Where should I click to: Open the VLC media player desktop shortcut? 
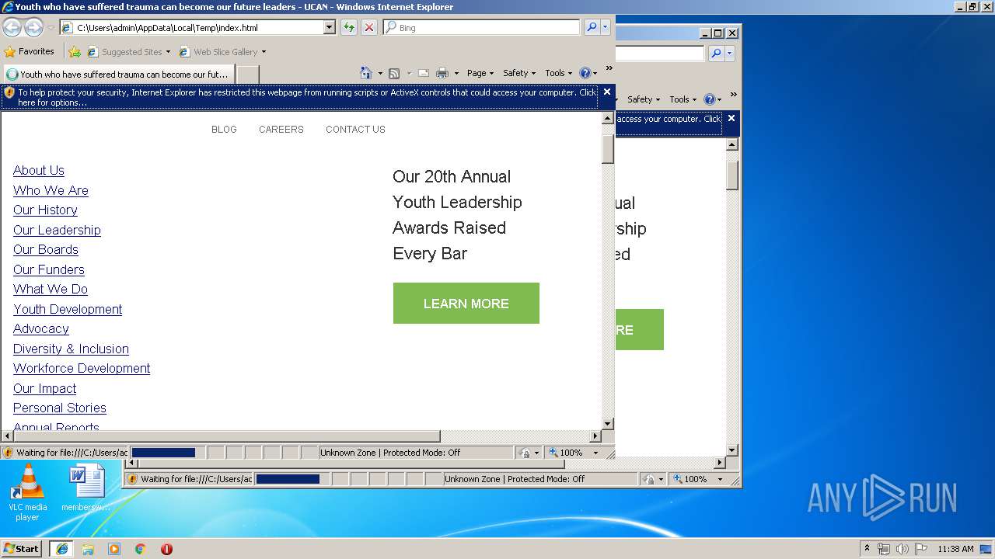pos(27,493)
